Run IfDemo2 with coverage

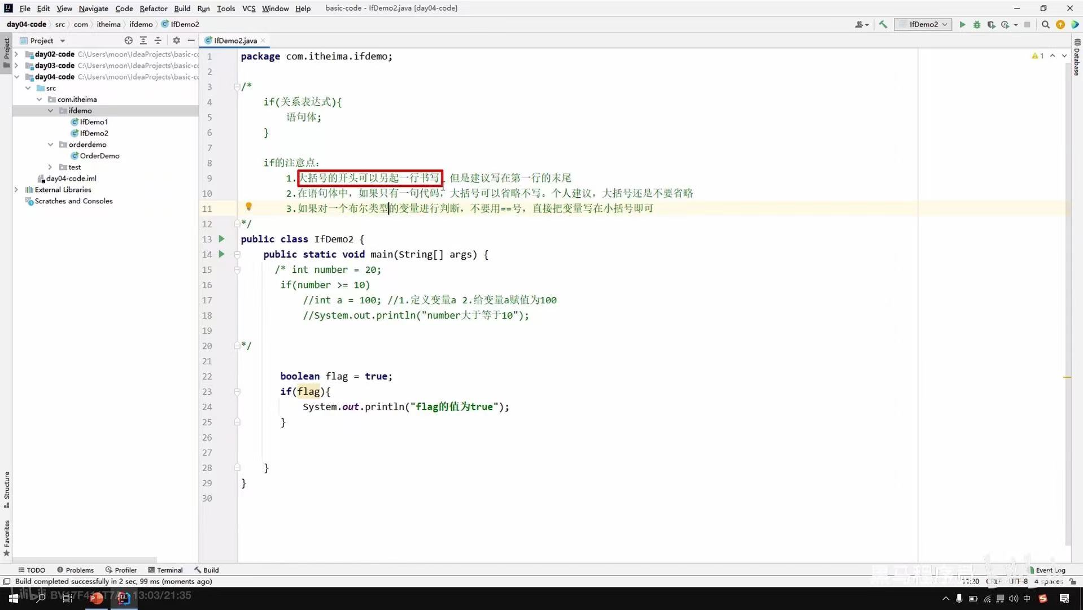click(x=992, y=24)
